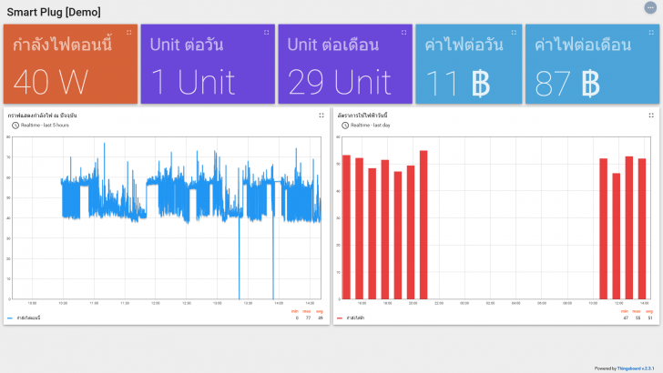Open time window 'Realtime - last 5 hours'
The width and height of the screenshot is (663, 373).
coord(41,126)
